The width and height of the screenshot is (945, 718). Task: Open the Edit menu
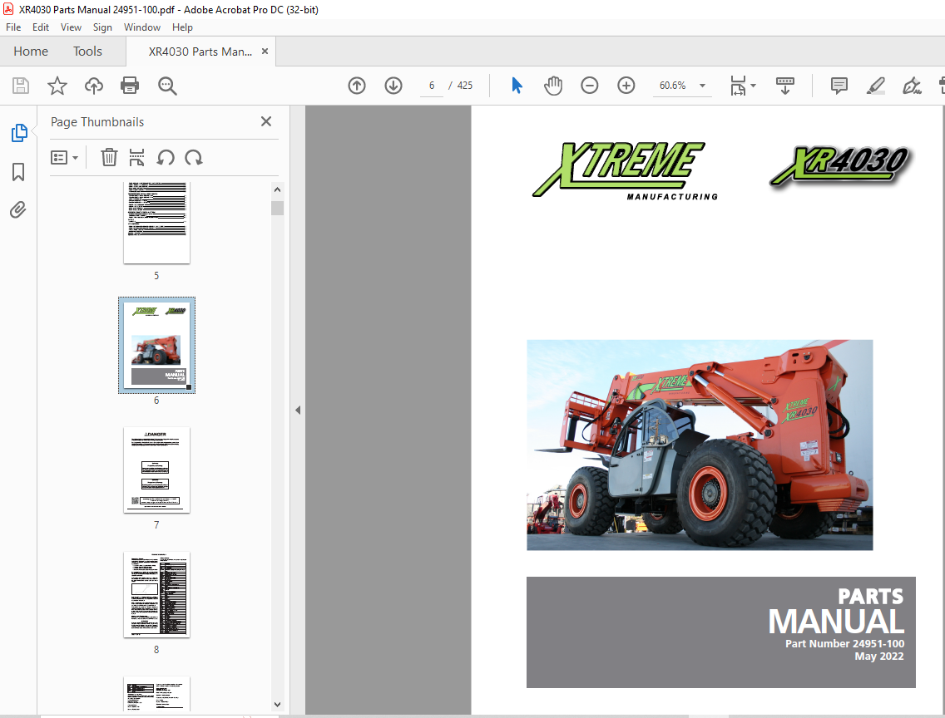tap(41, 27)
